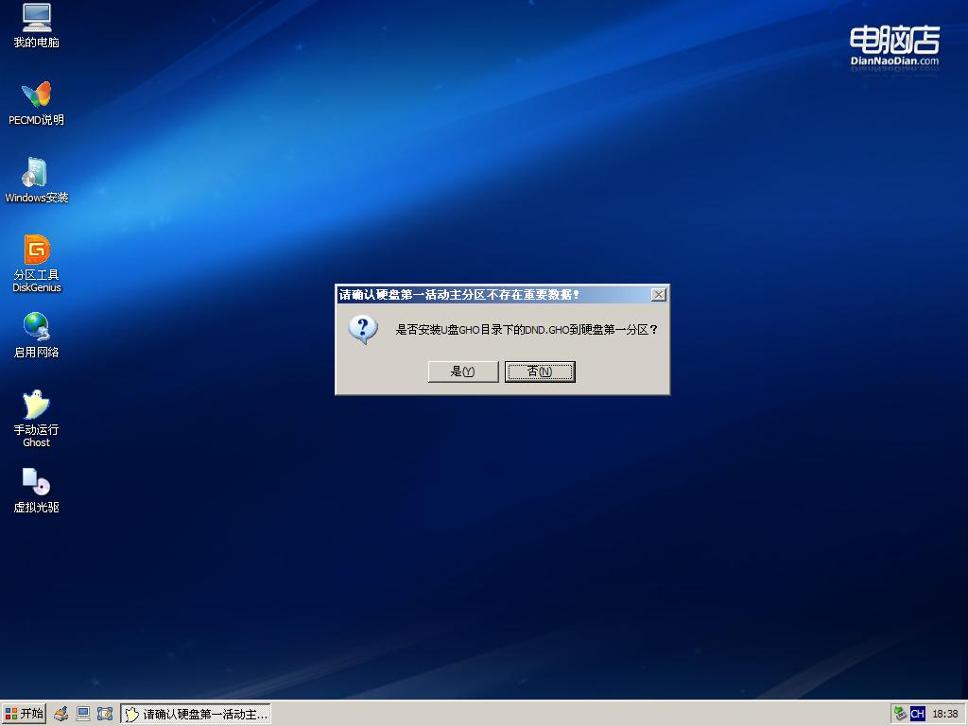Check the system clock showing 18:38
The width and height of the screenshot is (968, 726).
point(948,714)
